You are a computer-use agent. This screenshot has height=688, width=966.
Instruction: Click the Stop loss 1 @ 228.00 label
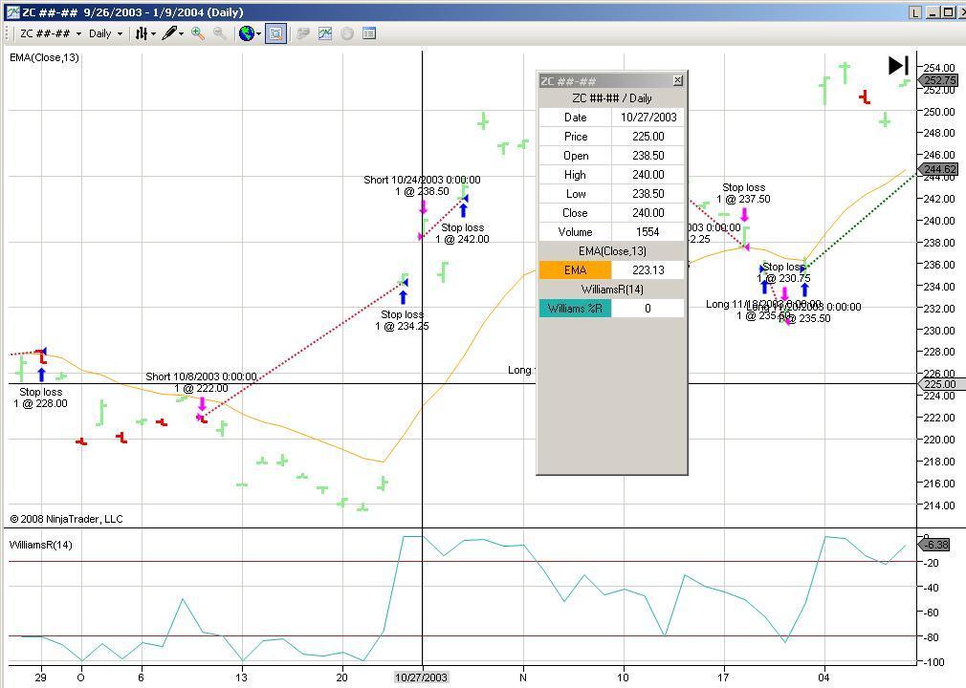tap(41, 398)
